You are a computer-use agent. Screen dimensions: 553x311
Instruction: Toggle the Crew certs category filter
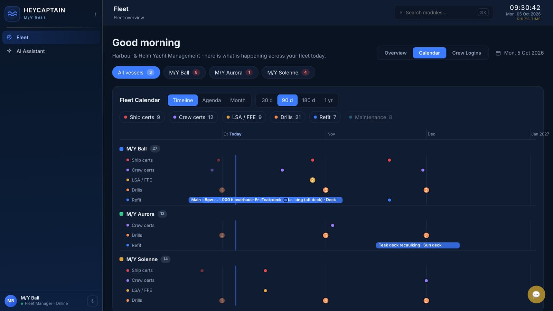coord(193,117)
